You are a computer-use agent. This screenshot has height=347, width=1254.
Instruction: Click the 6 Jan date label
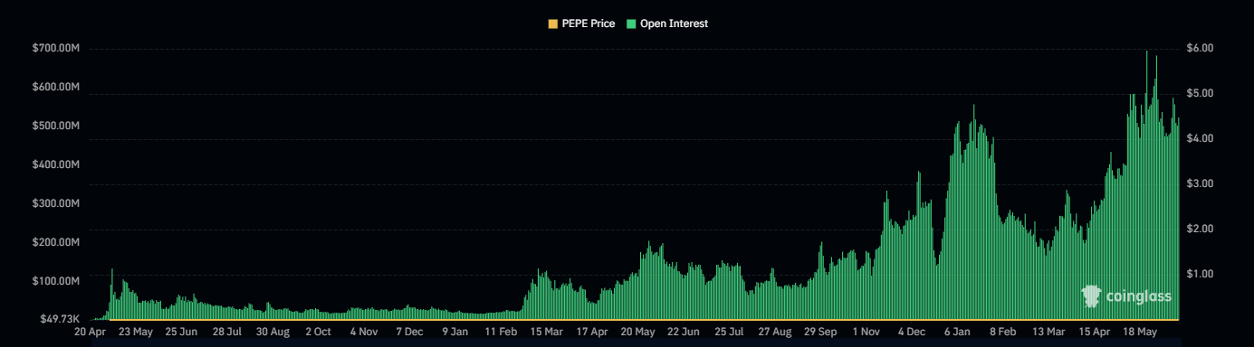tap(957, 333)
